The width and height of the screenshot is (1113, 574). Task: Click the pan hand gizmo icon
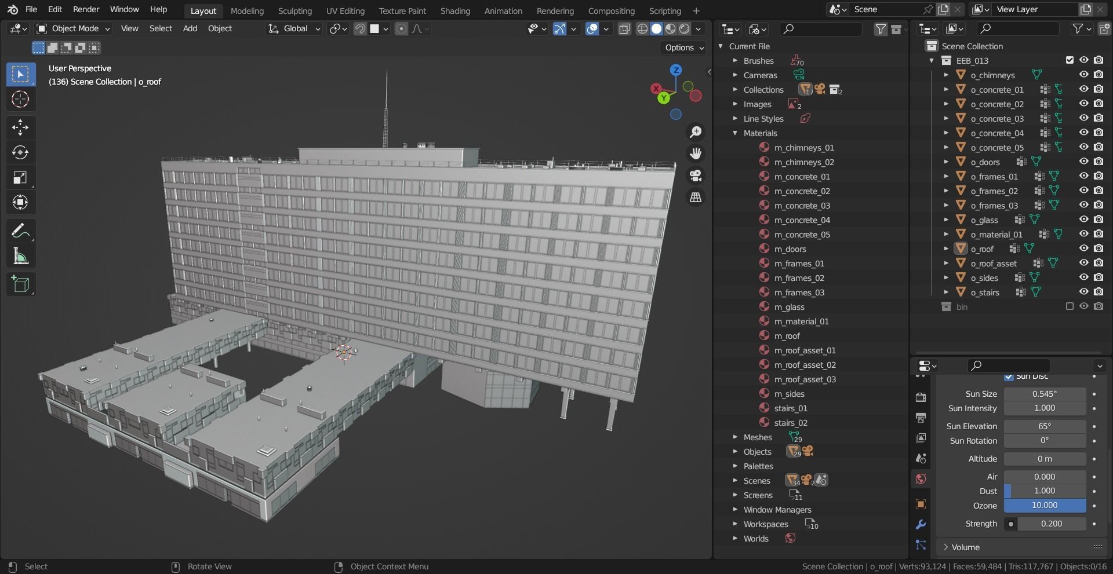click(696, 153)
